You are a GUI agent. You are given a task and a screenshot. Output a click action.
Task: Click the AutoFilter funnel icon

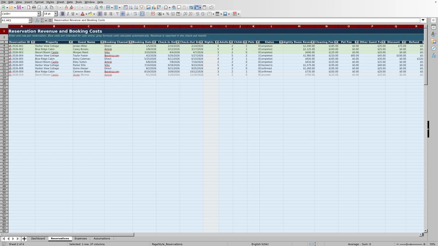tap(141, 7)
